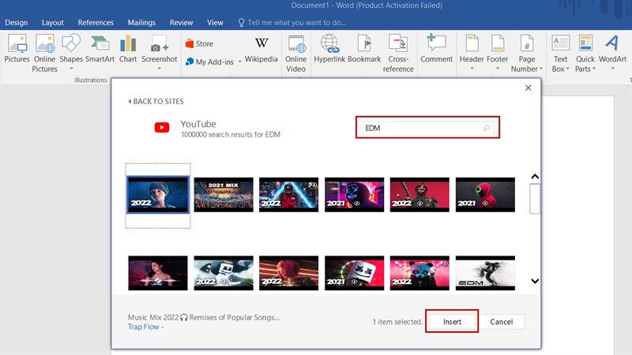Open the Shapes gallery
The image size is (632, 355).
71,52
